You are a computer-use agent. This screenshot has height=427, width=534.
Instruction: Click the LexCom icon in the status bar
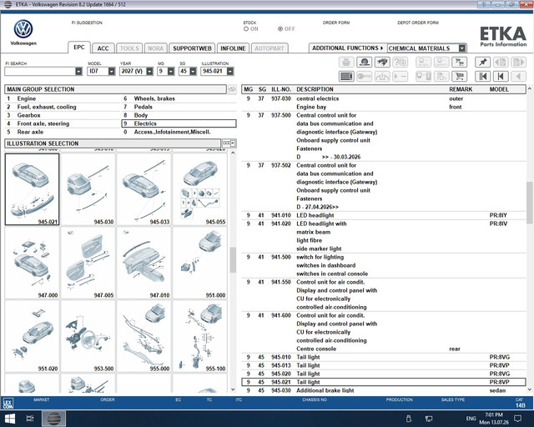point(8,403)
